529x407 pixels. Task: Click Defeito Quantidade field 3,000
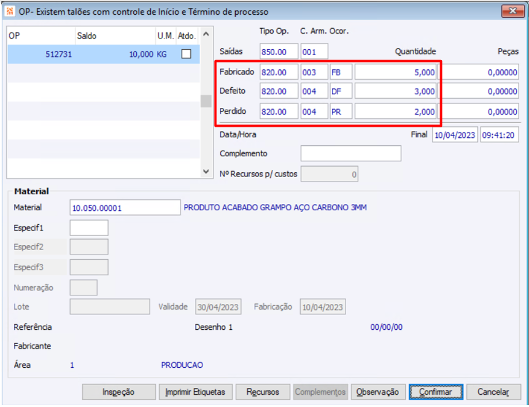pyautogui.click(x=395, y=91)
